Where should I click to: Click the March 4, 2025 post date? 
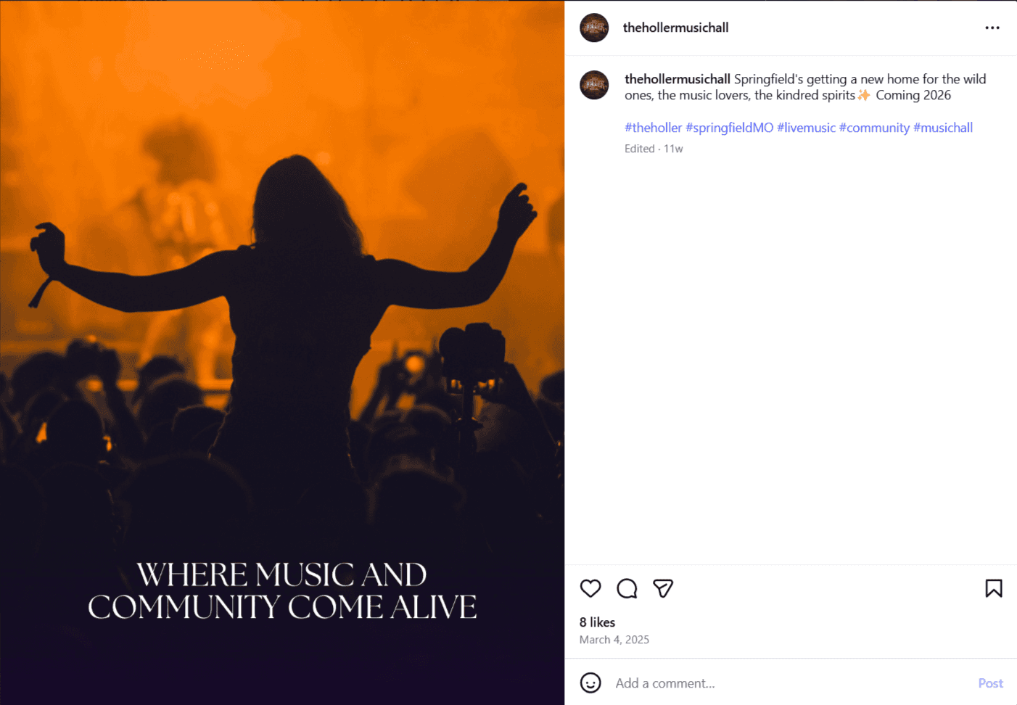[x=614, y=640]
